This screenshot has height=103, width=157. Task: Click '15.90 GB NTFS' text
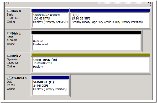click(x=81, y=18)
